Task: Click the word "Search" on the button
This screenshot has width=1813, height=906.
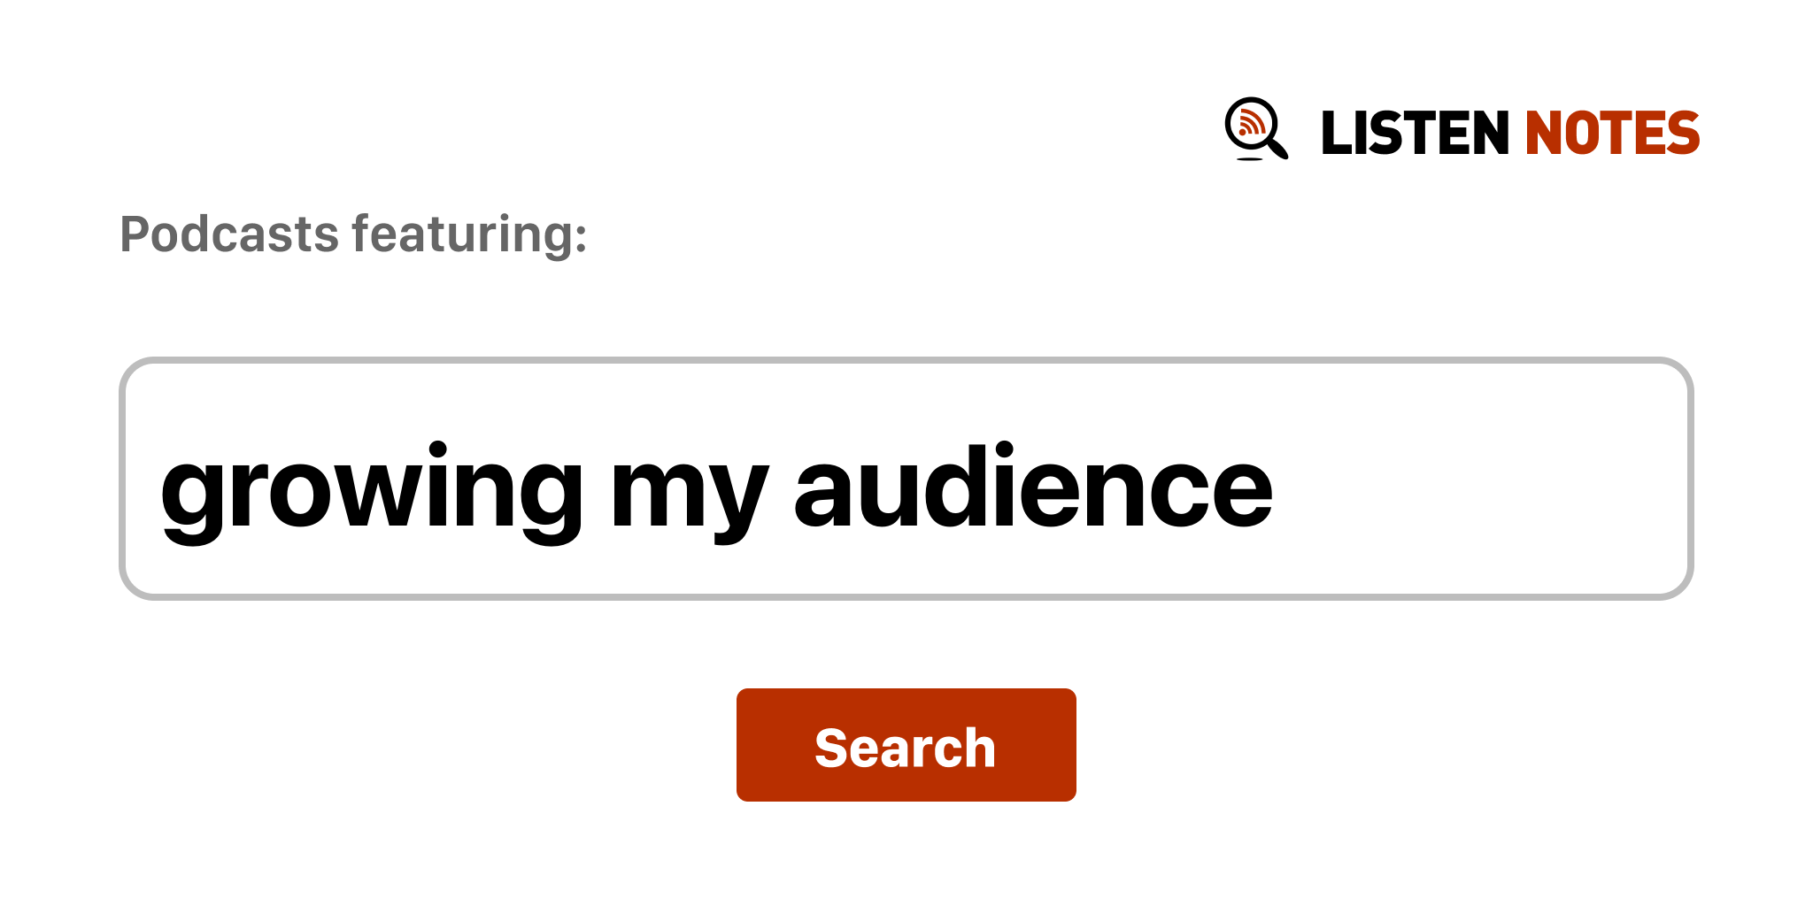Action: [905, 748]
